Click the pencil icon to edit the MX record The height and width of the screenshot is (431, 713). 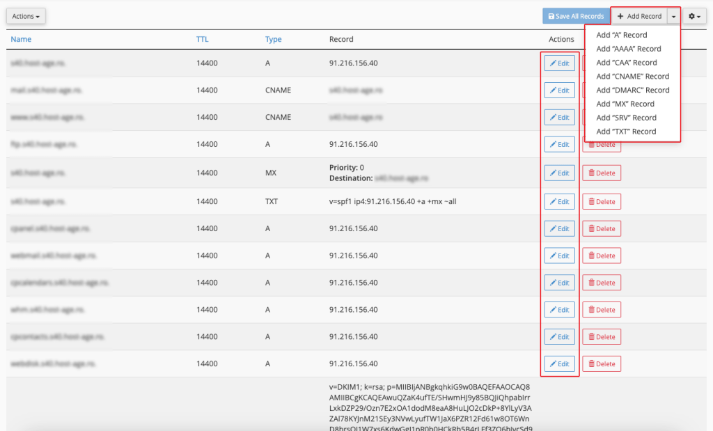[554, 173]
